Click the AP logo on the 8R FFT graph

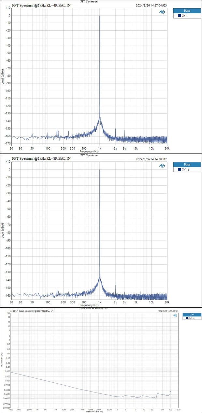coord(162,166)
